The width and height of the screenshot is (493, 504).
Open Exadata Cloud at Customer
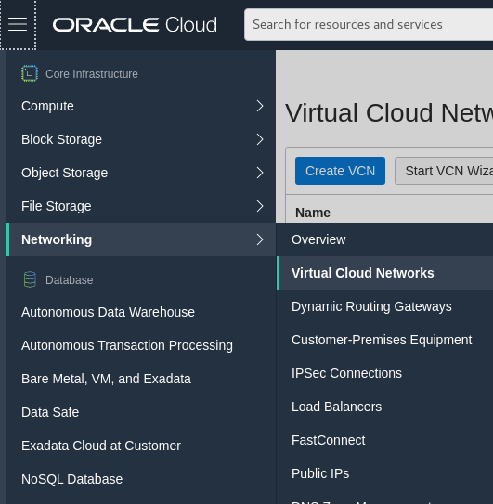(x=101, y=446)
